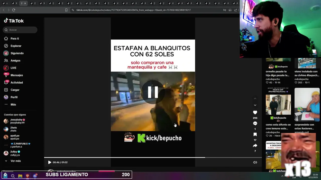Open Discord from the taskbar
321x180 pixels.
pyautogui.click(x=35, y=176)
